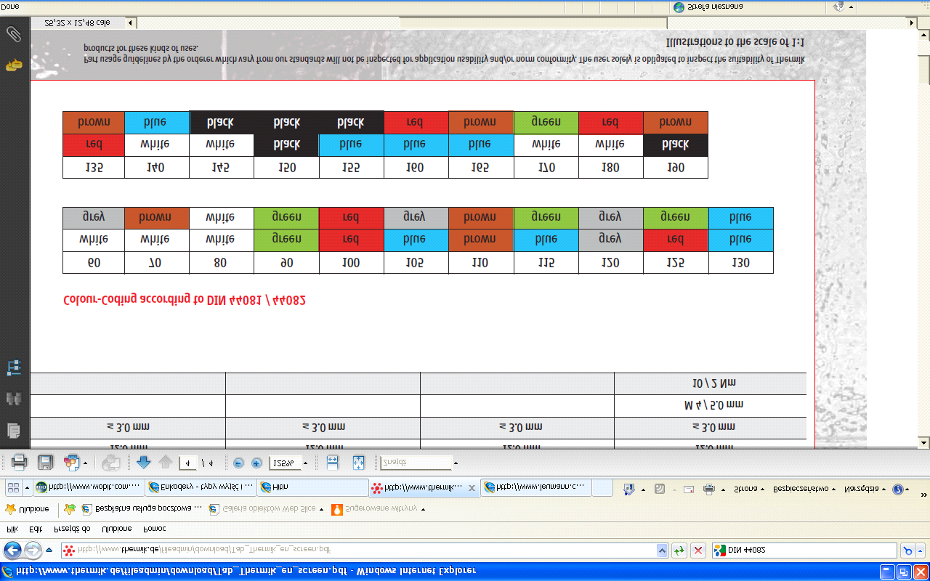
Task: Open the Ulubione menu in menu bar
Action: click(x=116, y=529)
